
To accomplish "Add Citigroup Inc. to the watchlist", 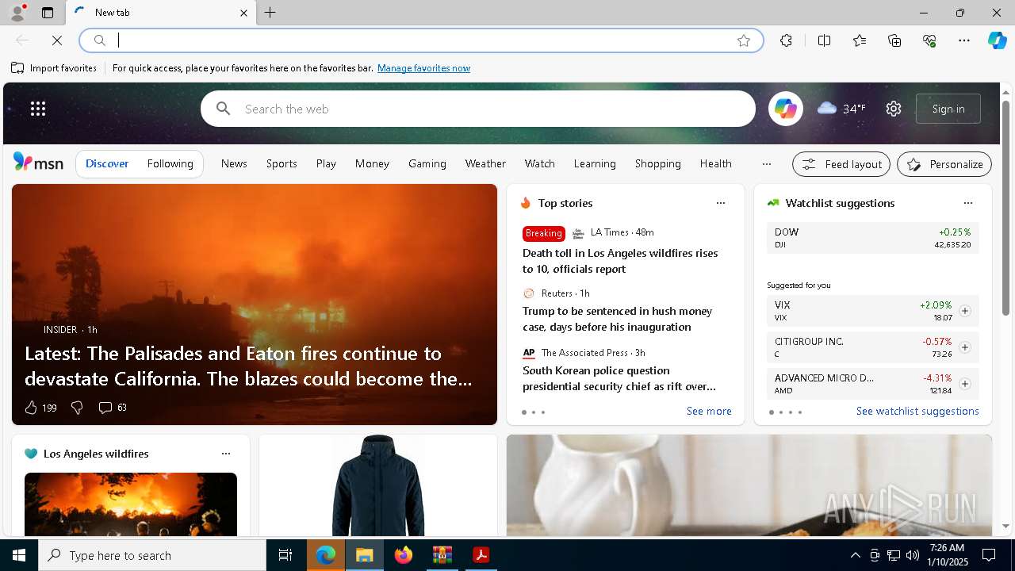I will [964, 347].
